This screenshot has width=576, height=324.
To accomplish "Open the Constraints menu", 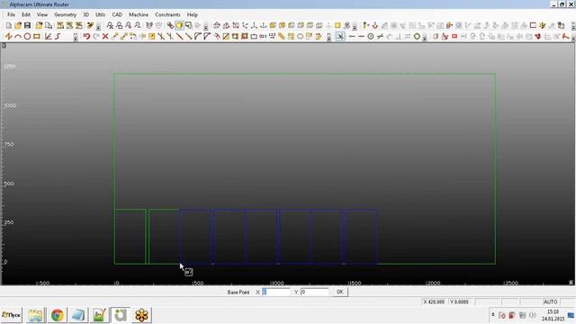I will [x=167, y=14].
